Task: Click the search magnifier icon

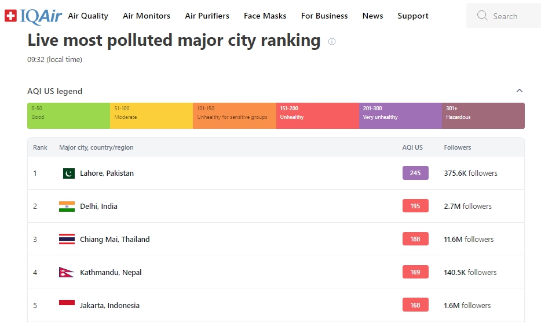Action: click(482, 16)
